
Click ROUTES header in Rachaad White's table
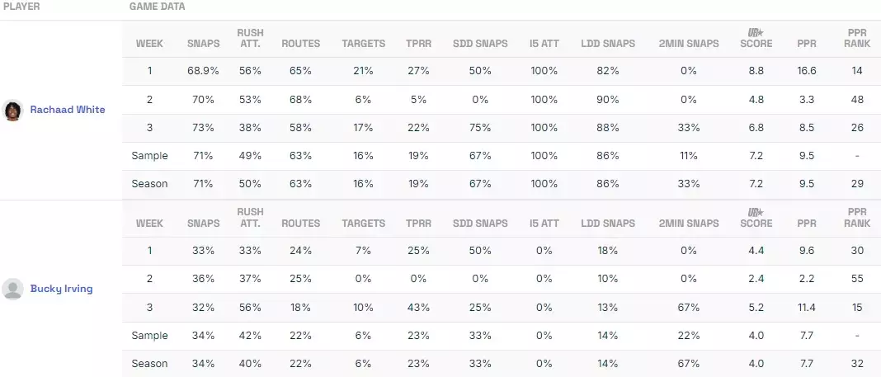point(300,44)
